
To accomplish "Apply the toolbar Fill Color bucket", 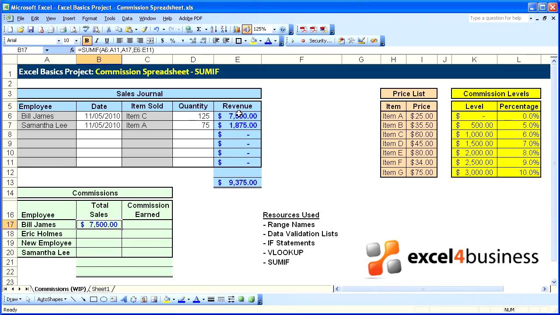I will click(254, 41).
